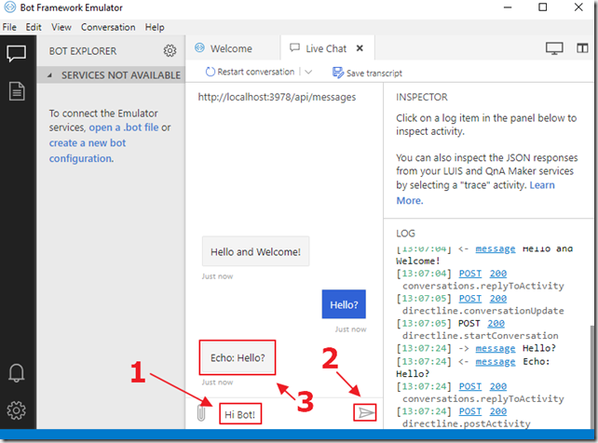Click 200 link for directline.postActivity
The width and height of the screenshot is (598, 443).
(498, 411)
